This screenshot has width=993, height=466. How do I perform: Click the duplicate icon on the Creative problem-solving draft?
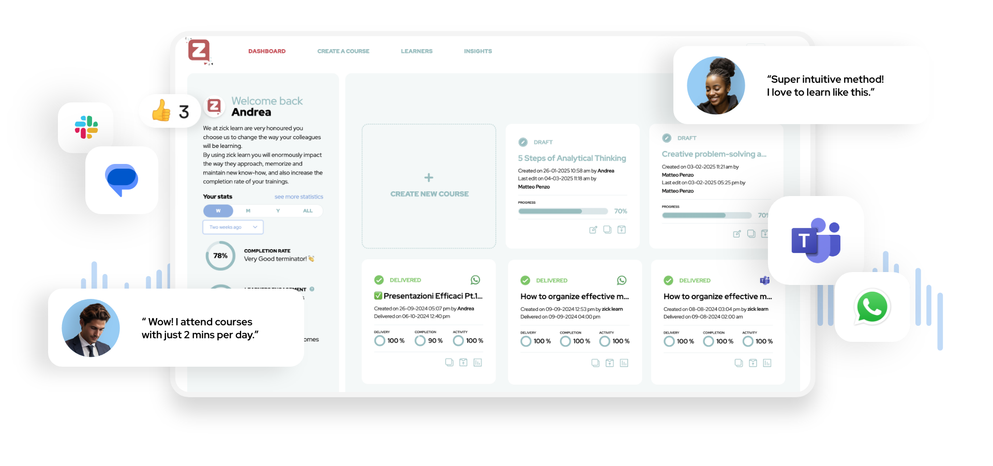[750, 234]
